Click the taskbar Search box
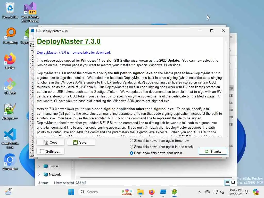This screenshot has width=264, height=198. click(x=106, y=192)
